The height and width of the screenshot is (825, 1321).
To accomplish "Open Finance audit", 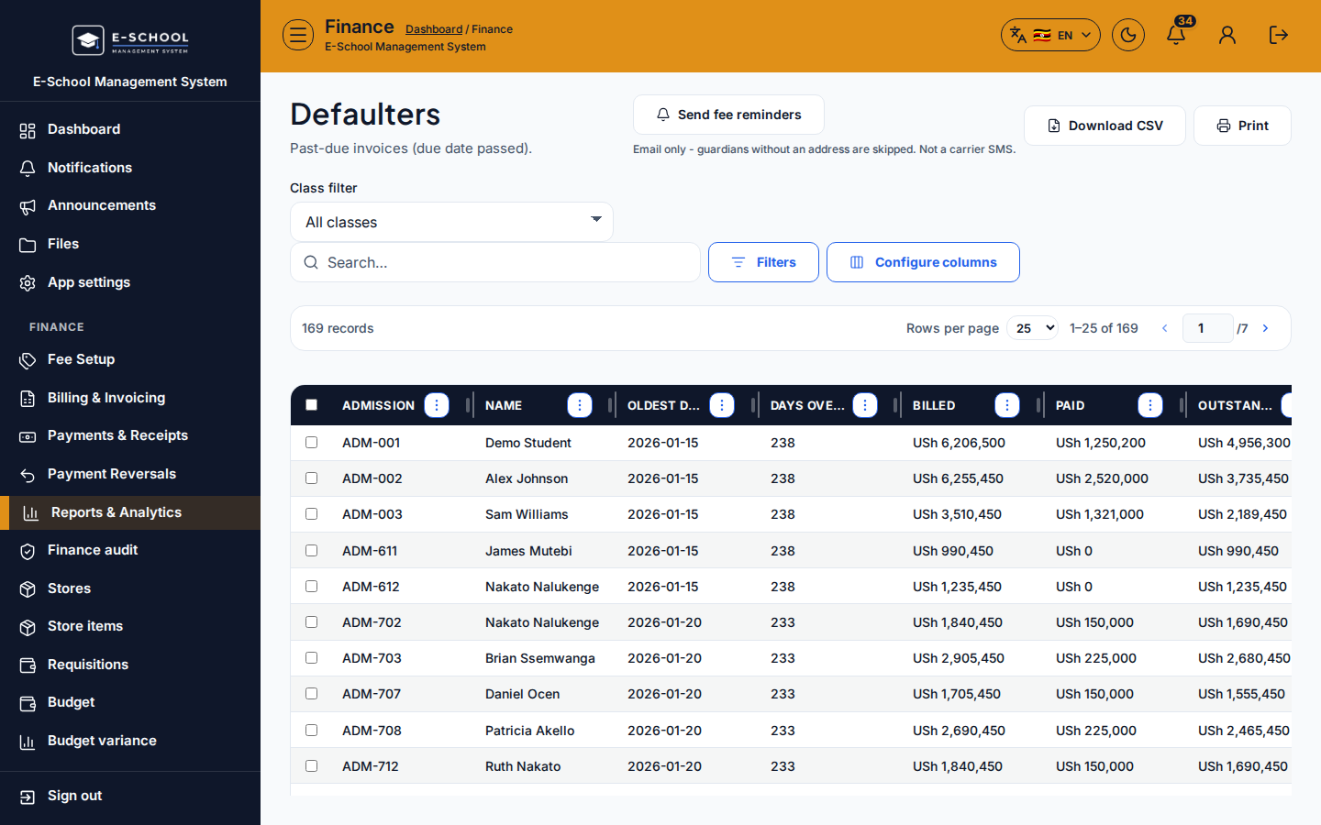I will [x=130, y=550].
